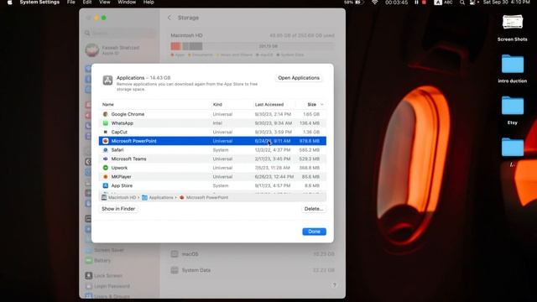
Task: Click the date and time in menu bar
Action: pos(506,3)
